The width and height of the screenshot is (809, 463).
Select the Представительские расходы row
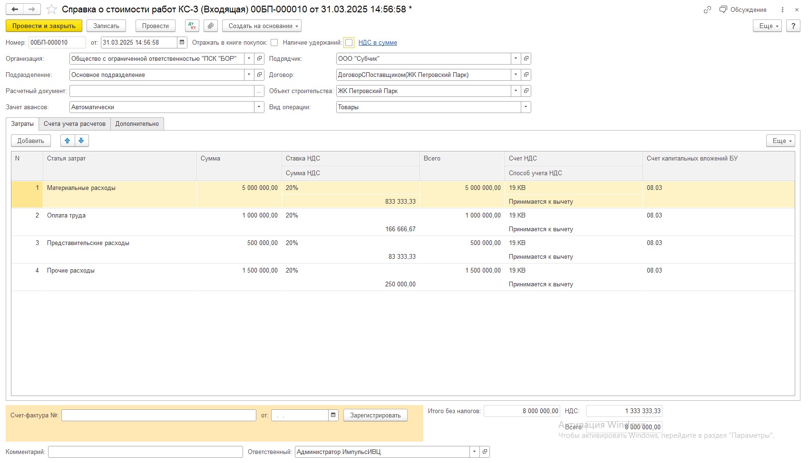pos(403,250)
